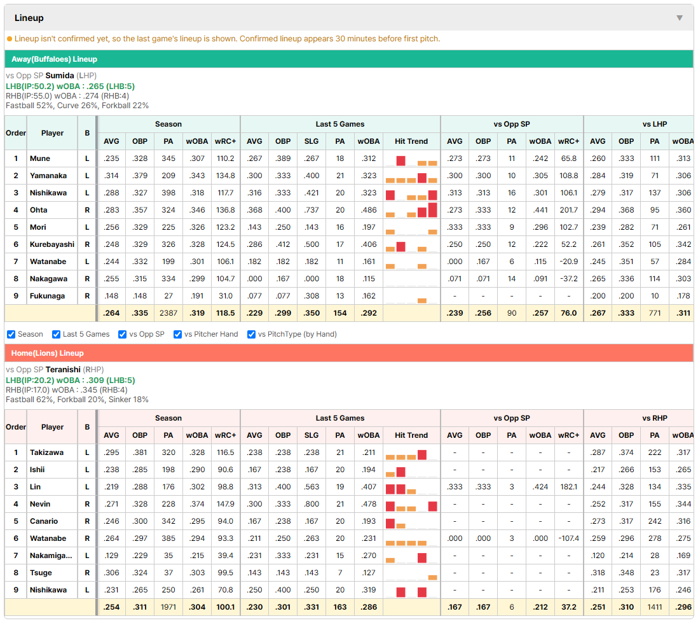
Task: Open Ohta's Hit Trend chart
Action: [x=411, y=210]
